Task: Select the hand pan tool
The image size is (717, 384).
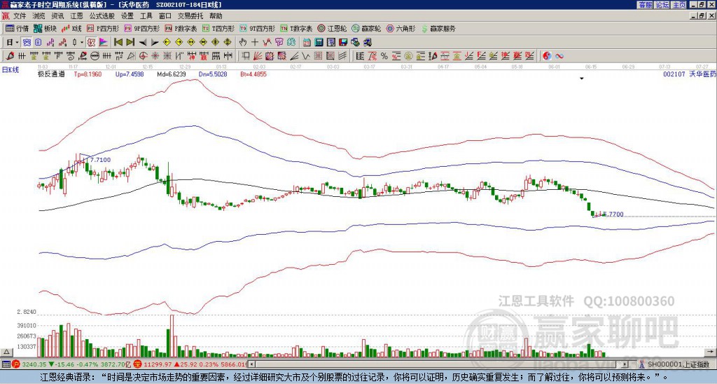Action: (242, 43)
